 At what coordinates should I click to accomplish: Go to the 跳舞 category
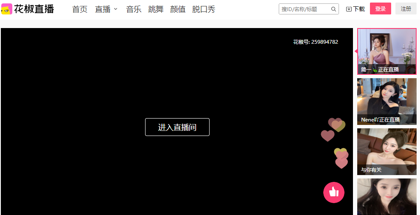click(x=156, y=9)
